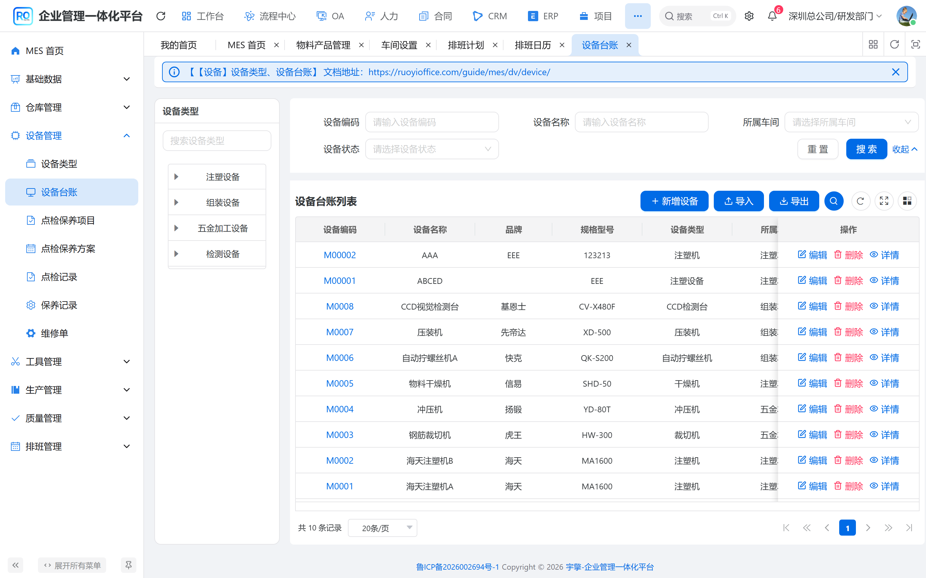926x578 pixels.
Task: Switch to the 车间设置 tab
Action: point(399,45)
